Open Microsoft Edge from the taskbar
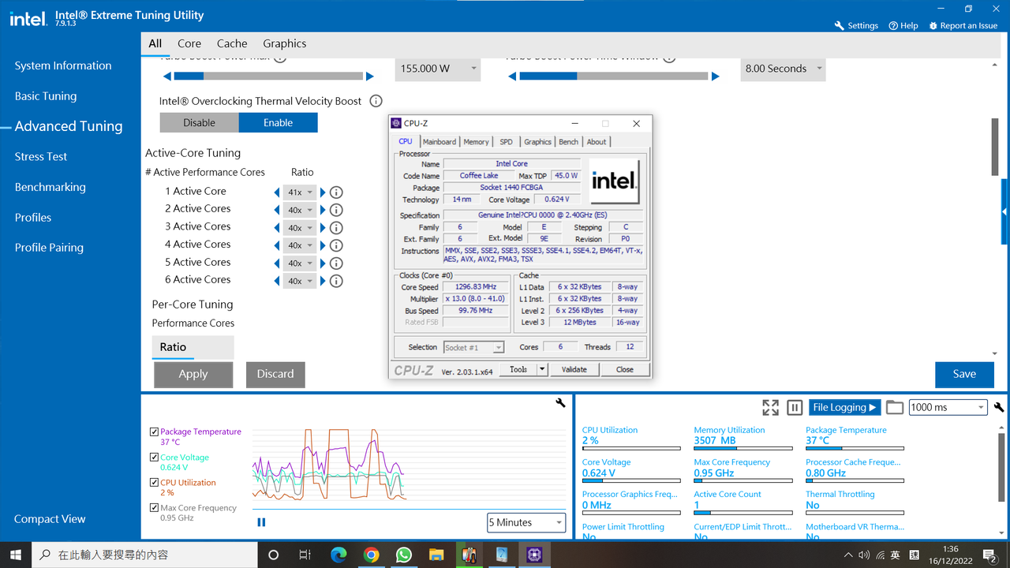Viewport: 1010px width, 568px height. pos(339,555)
